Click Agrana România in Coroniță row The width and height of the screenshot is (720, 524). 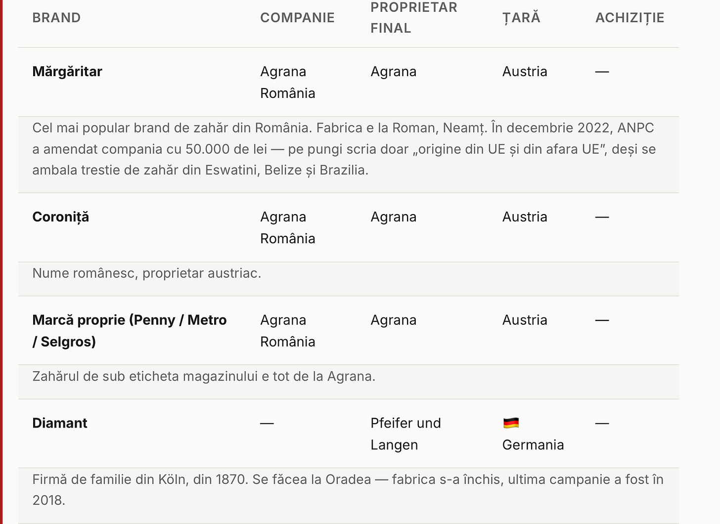pos(288,228)
